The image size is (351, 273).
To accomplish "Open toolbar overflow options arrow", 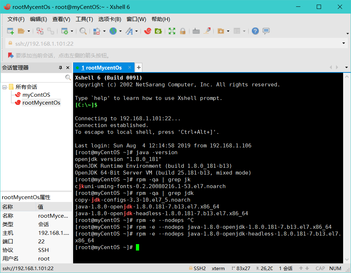I will click(x=347, y=34).
